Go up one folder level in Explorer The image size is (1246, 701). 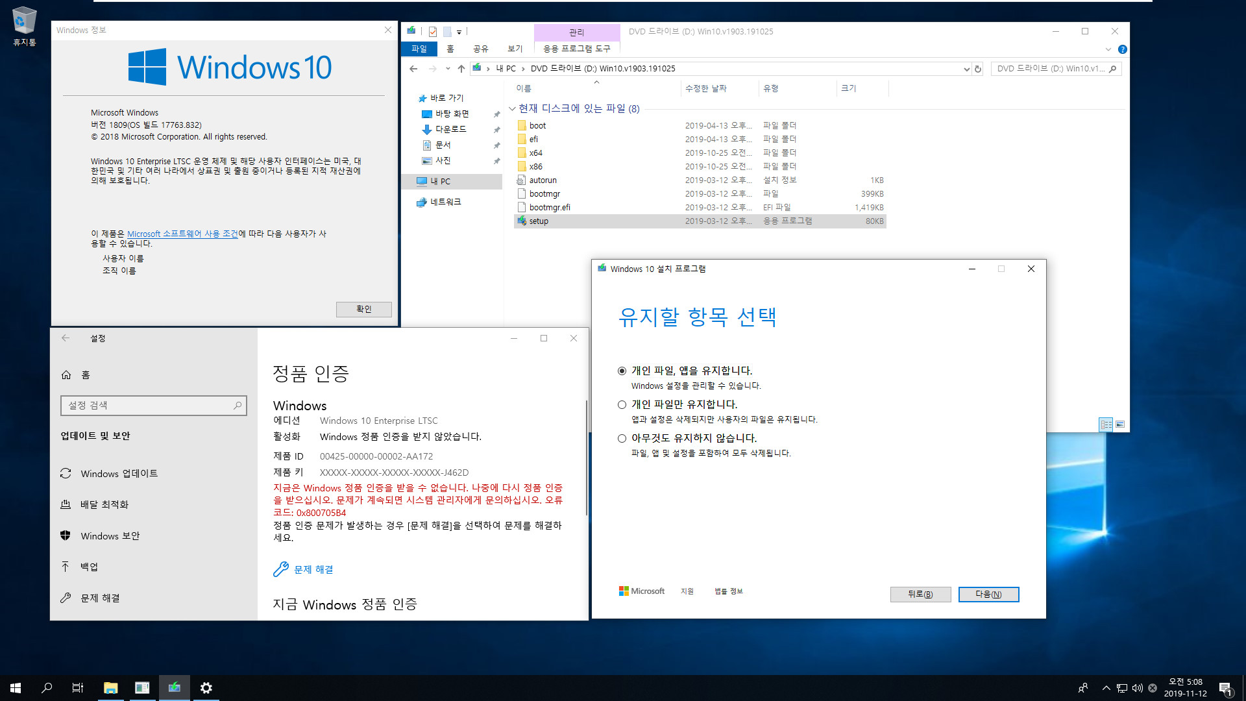461,69
